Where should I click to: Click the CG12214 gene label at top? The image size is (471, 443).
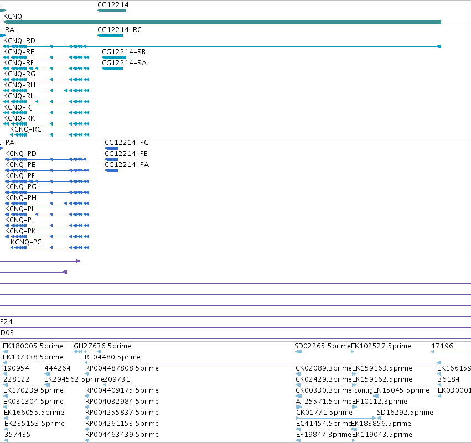(113, 5)
